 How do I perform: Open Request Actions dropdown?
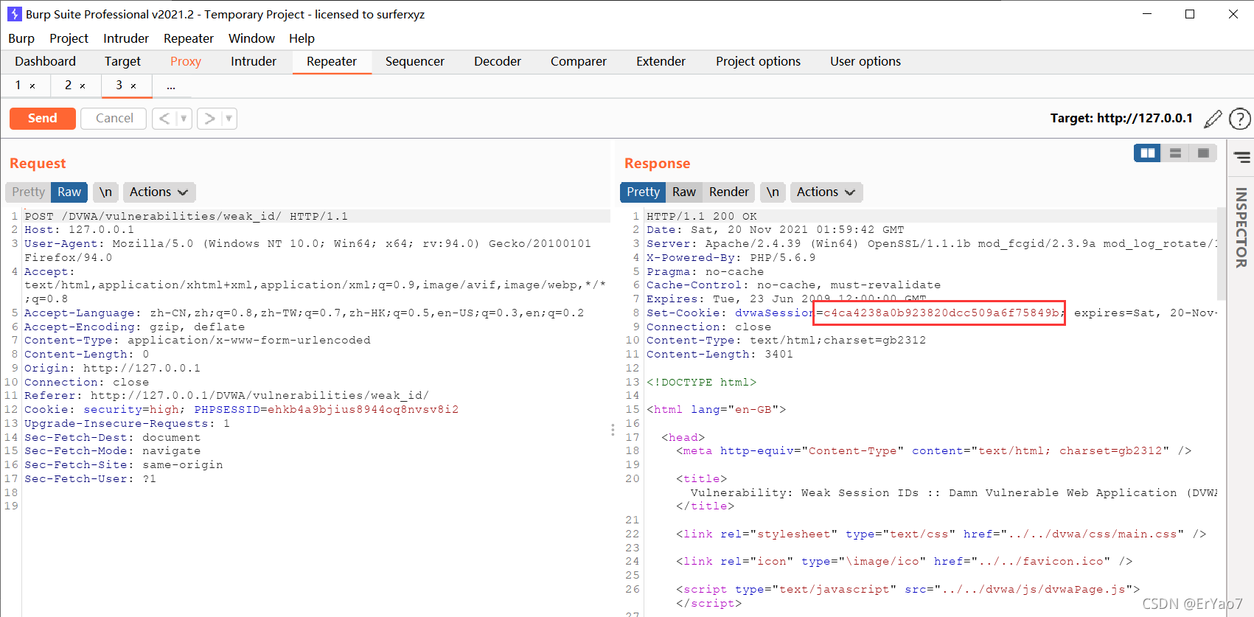[159, 192]
